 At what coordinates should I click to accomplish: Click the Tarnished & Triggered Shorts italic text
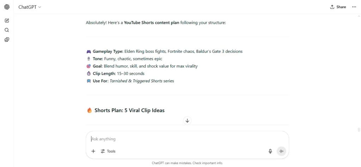[x=136, y=81]
